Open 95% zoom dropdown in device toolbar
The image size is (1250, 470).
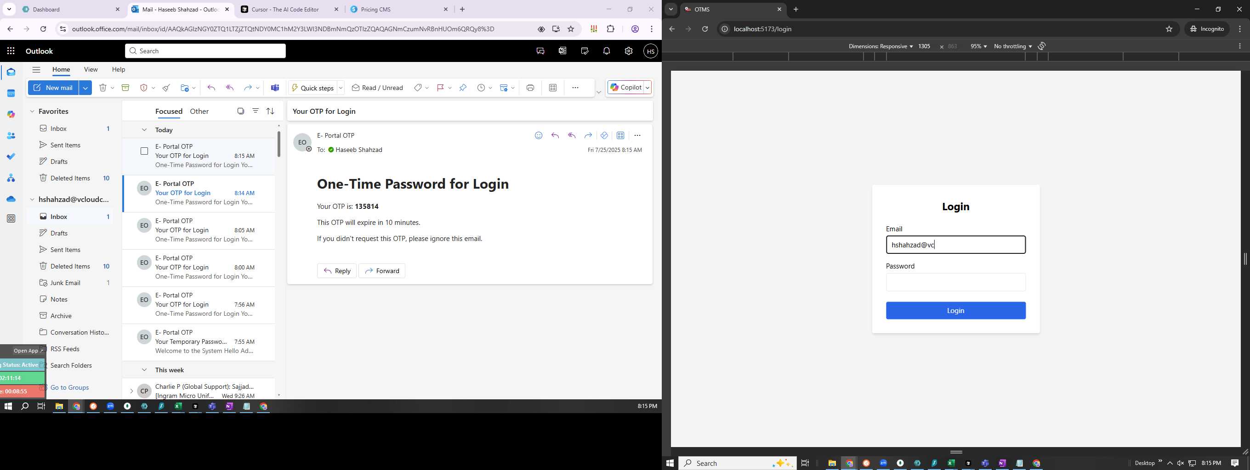(x=978, y=46)
